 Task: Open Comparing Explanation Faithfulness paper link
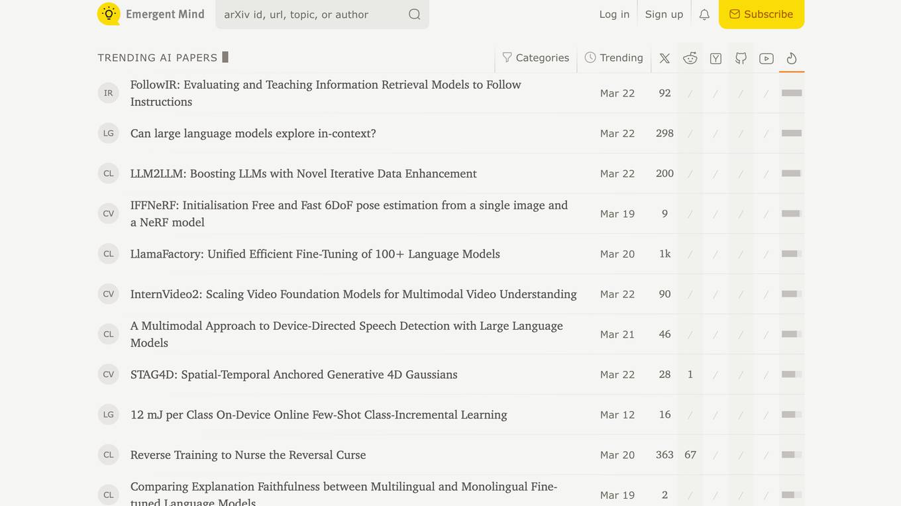[x=344, y=493]
